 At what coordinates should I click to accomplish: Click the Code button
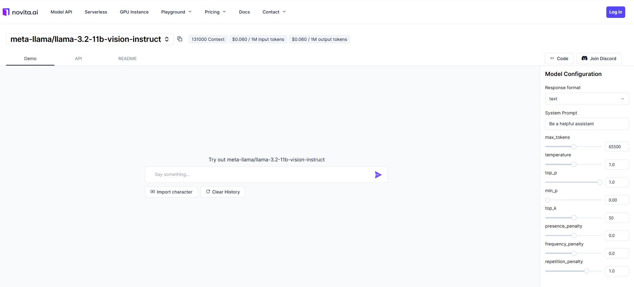559,58
